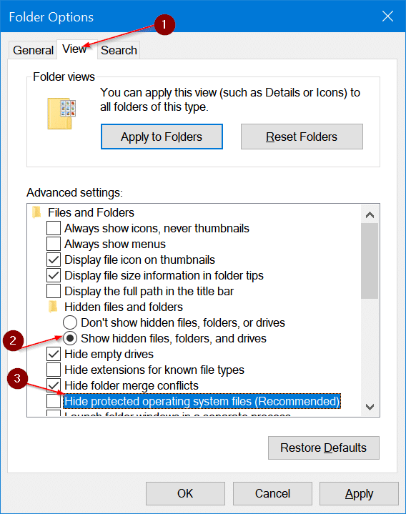Select Show hidden files, folders, and drives
406x514 pixels.
(x=70, y=338)
